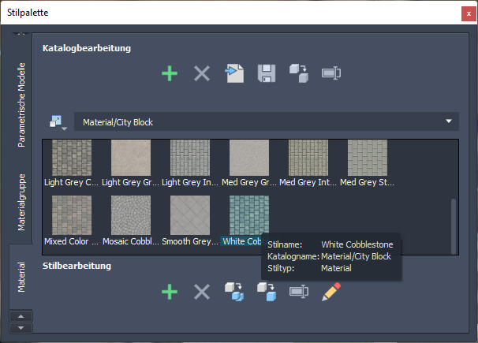478x343 pixels.
Task: Click the Mosaic Cobbl... label text
Action: pyautogui.click(x=131, y=241)
